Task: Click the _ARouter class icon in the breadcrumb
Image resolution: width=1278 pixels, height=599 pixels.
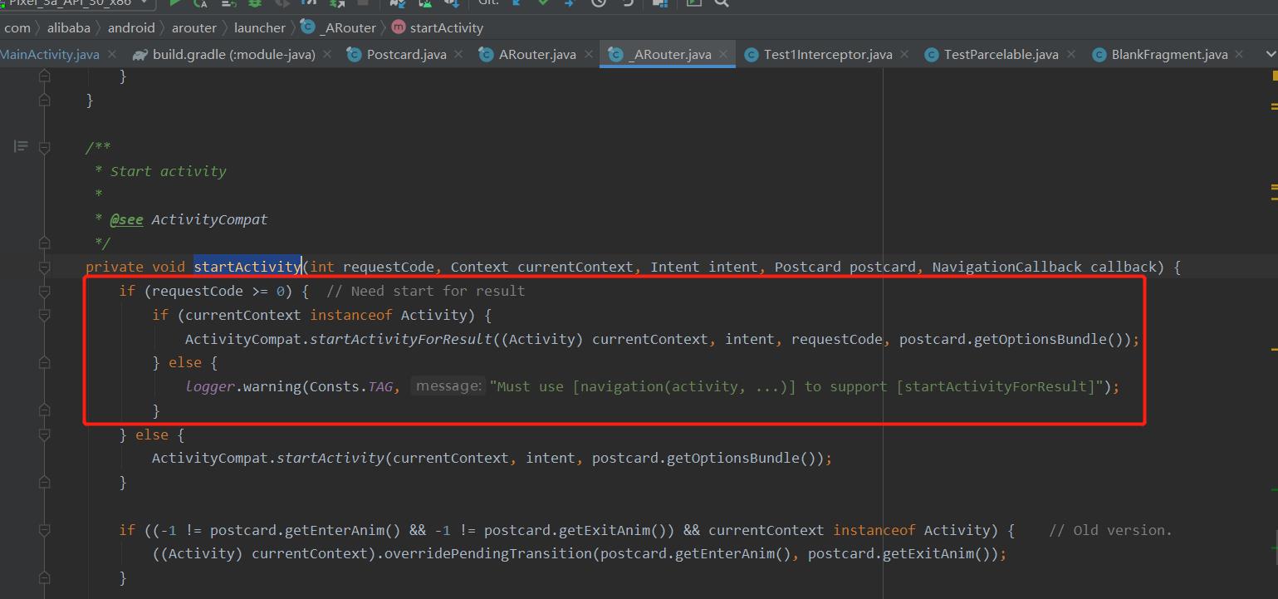Action: [x=308, y=27]
